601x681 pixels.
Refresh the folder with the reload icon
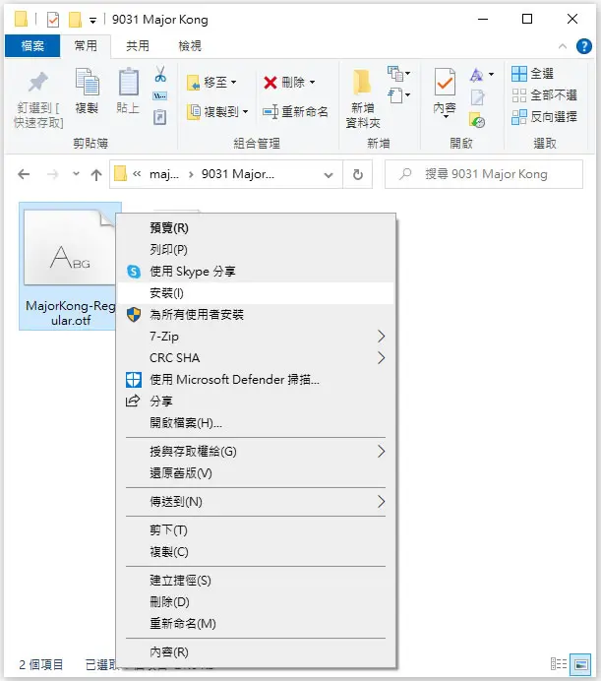pyautogui.click(x=357, y=174)
